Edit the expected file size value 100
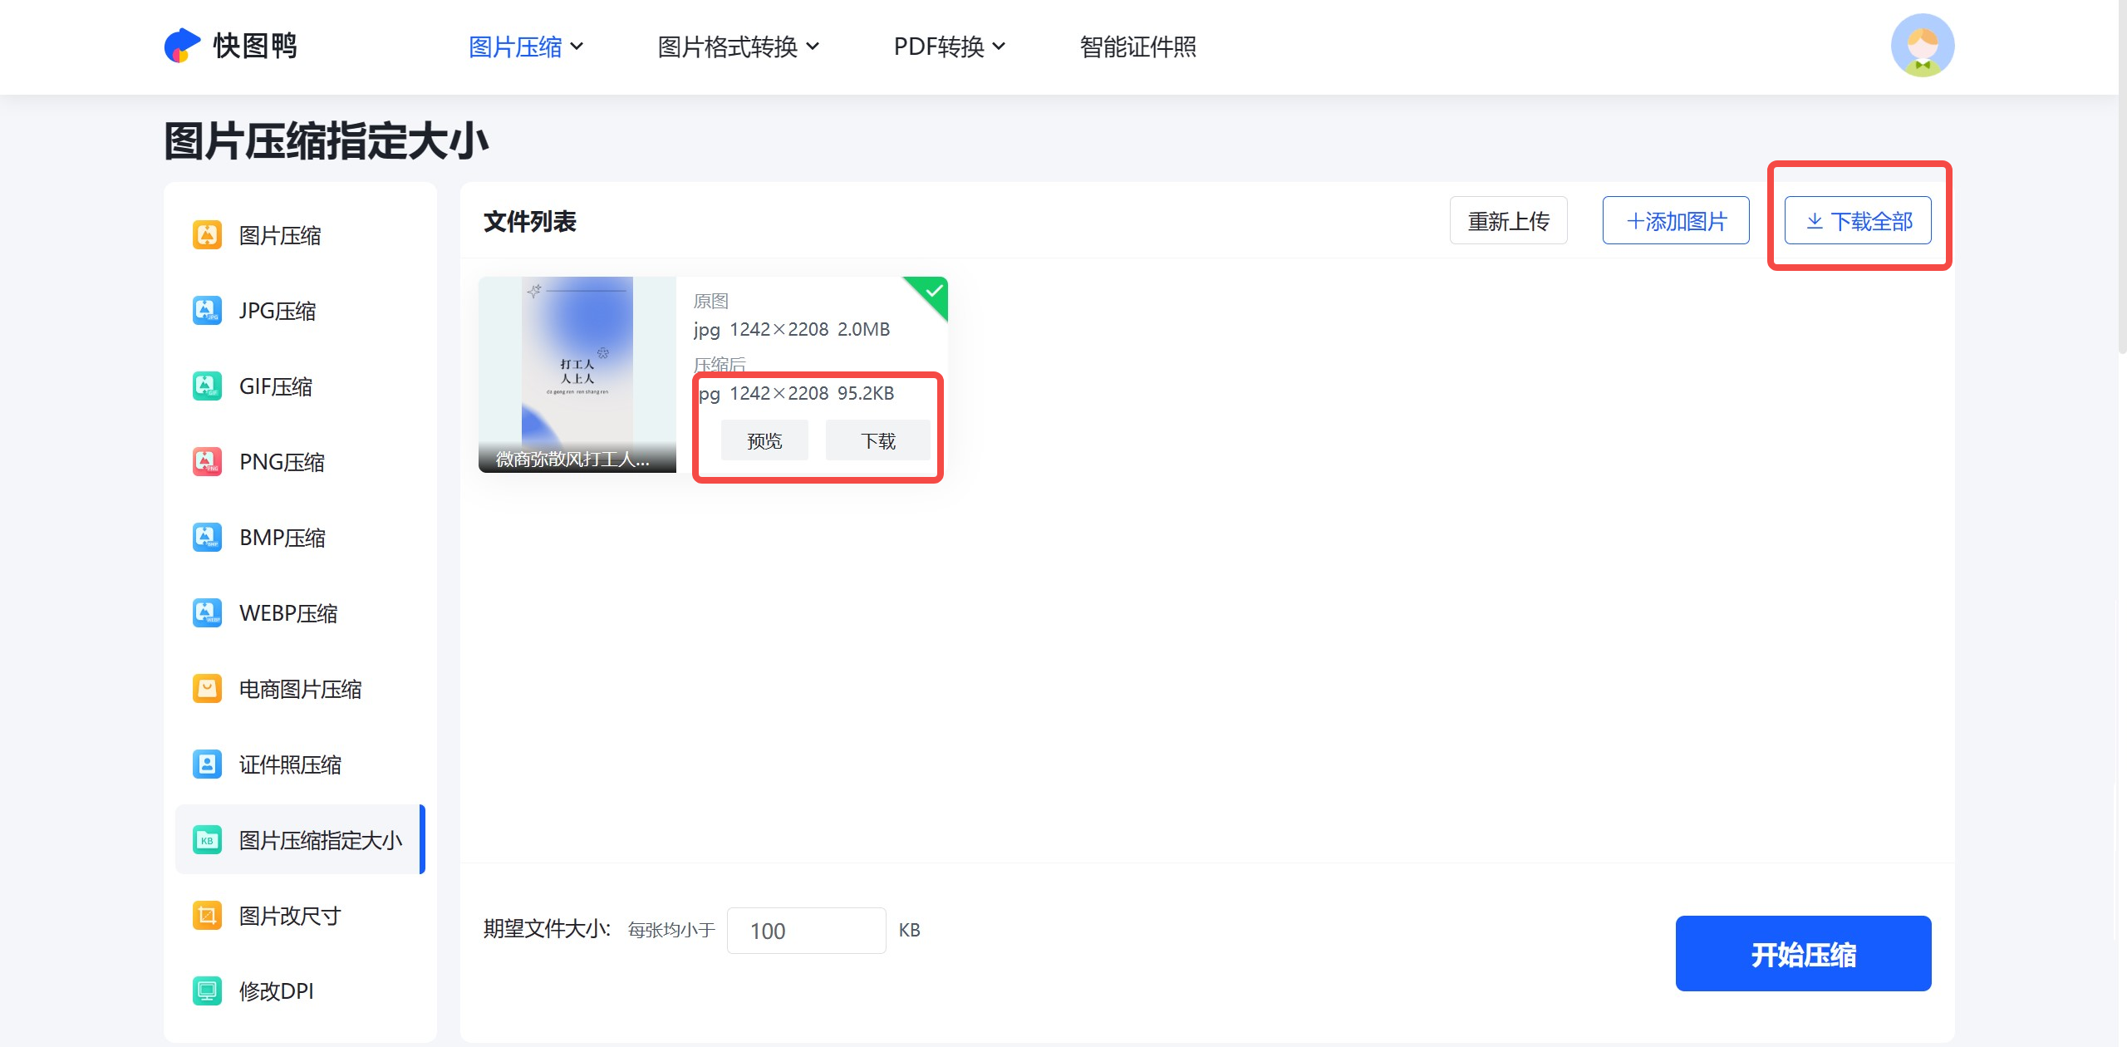Image resolution: width=2127 pixels, height=1047 pixels. [x=805, y=930]
